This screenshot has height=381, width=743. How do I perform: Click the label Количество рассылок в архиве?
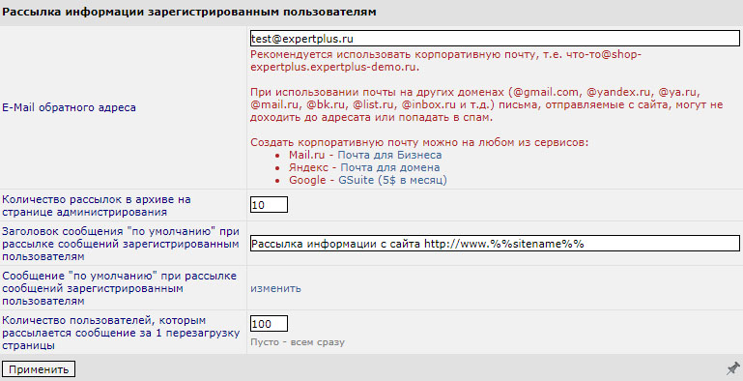[x=97, y=205]
